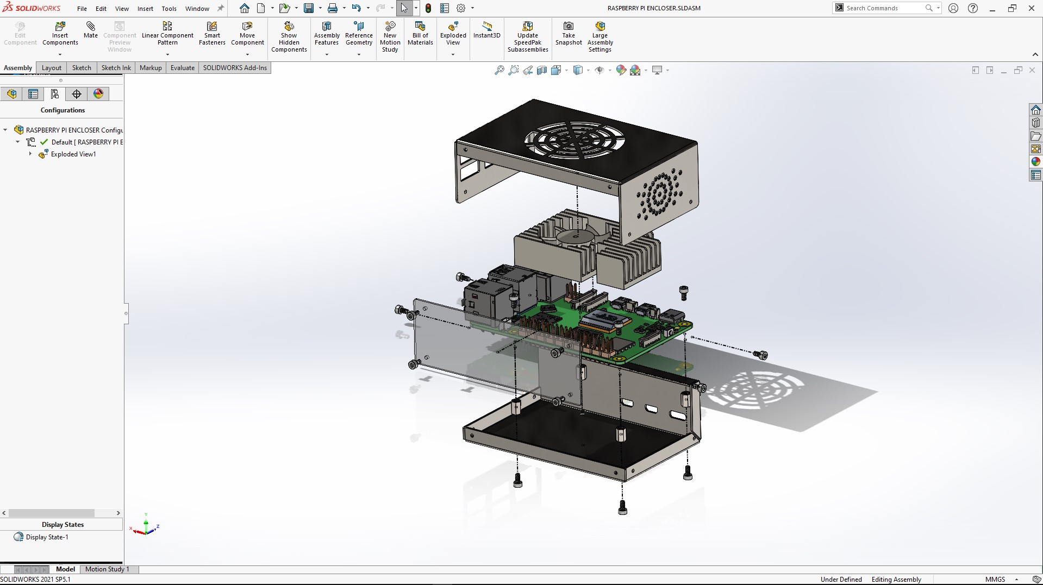Open Assembly Features tool

pos(327,34)
